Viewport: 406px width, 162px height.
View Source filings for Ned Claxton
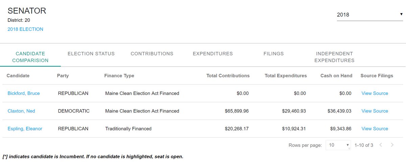pos(375,111)
